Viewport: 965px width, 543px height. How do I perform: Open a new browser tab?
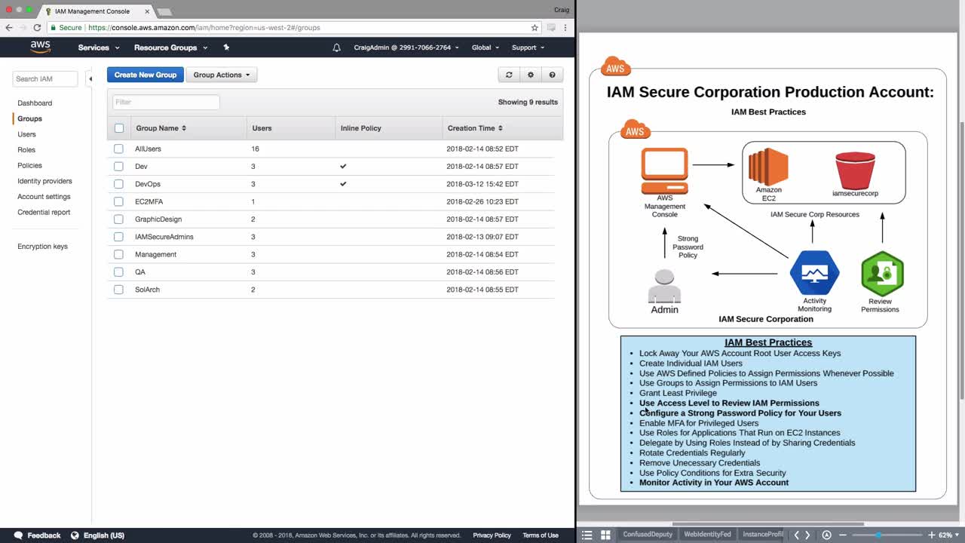164,11
